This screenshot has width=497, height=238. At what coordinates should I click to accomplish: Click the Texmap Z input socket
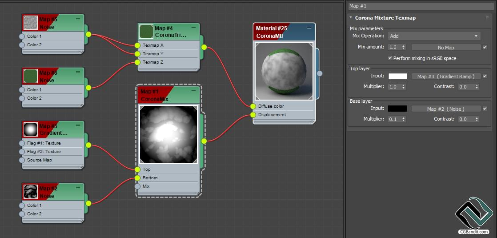click(137, 62)
